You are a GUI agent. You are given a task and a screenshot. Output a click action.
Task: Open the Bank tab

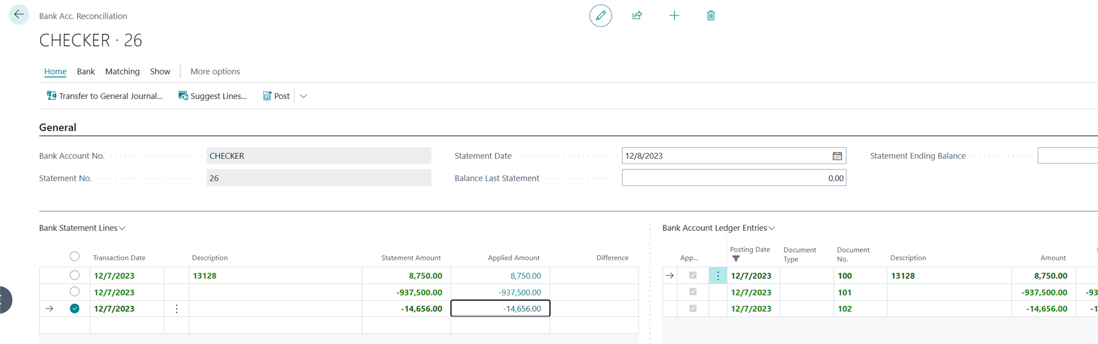point(86,71)
